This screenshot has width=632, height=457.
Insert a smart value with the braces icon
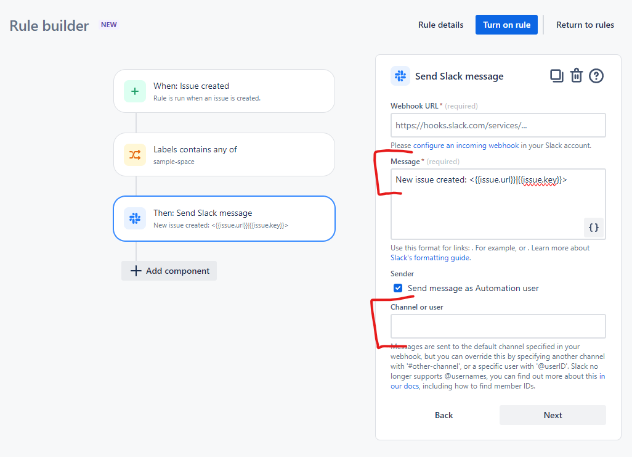(593, 227)
